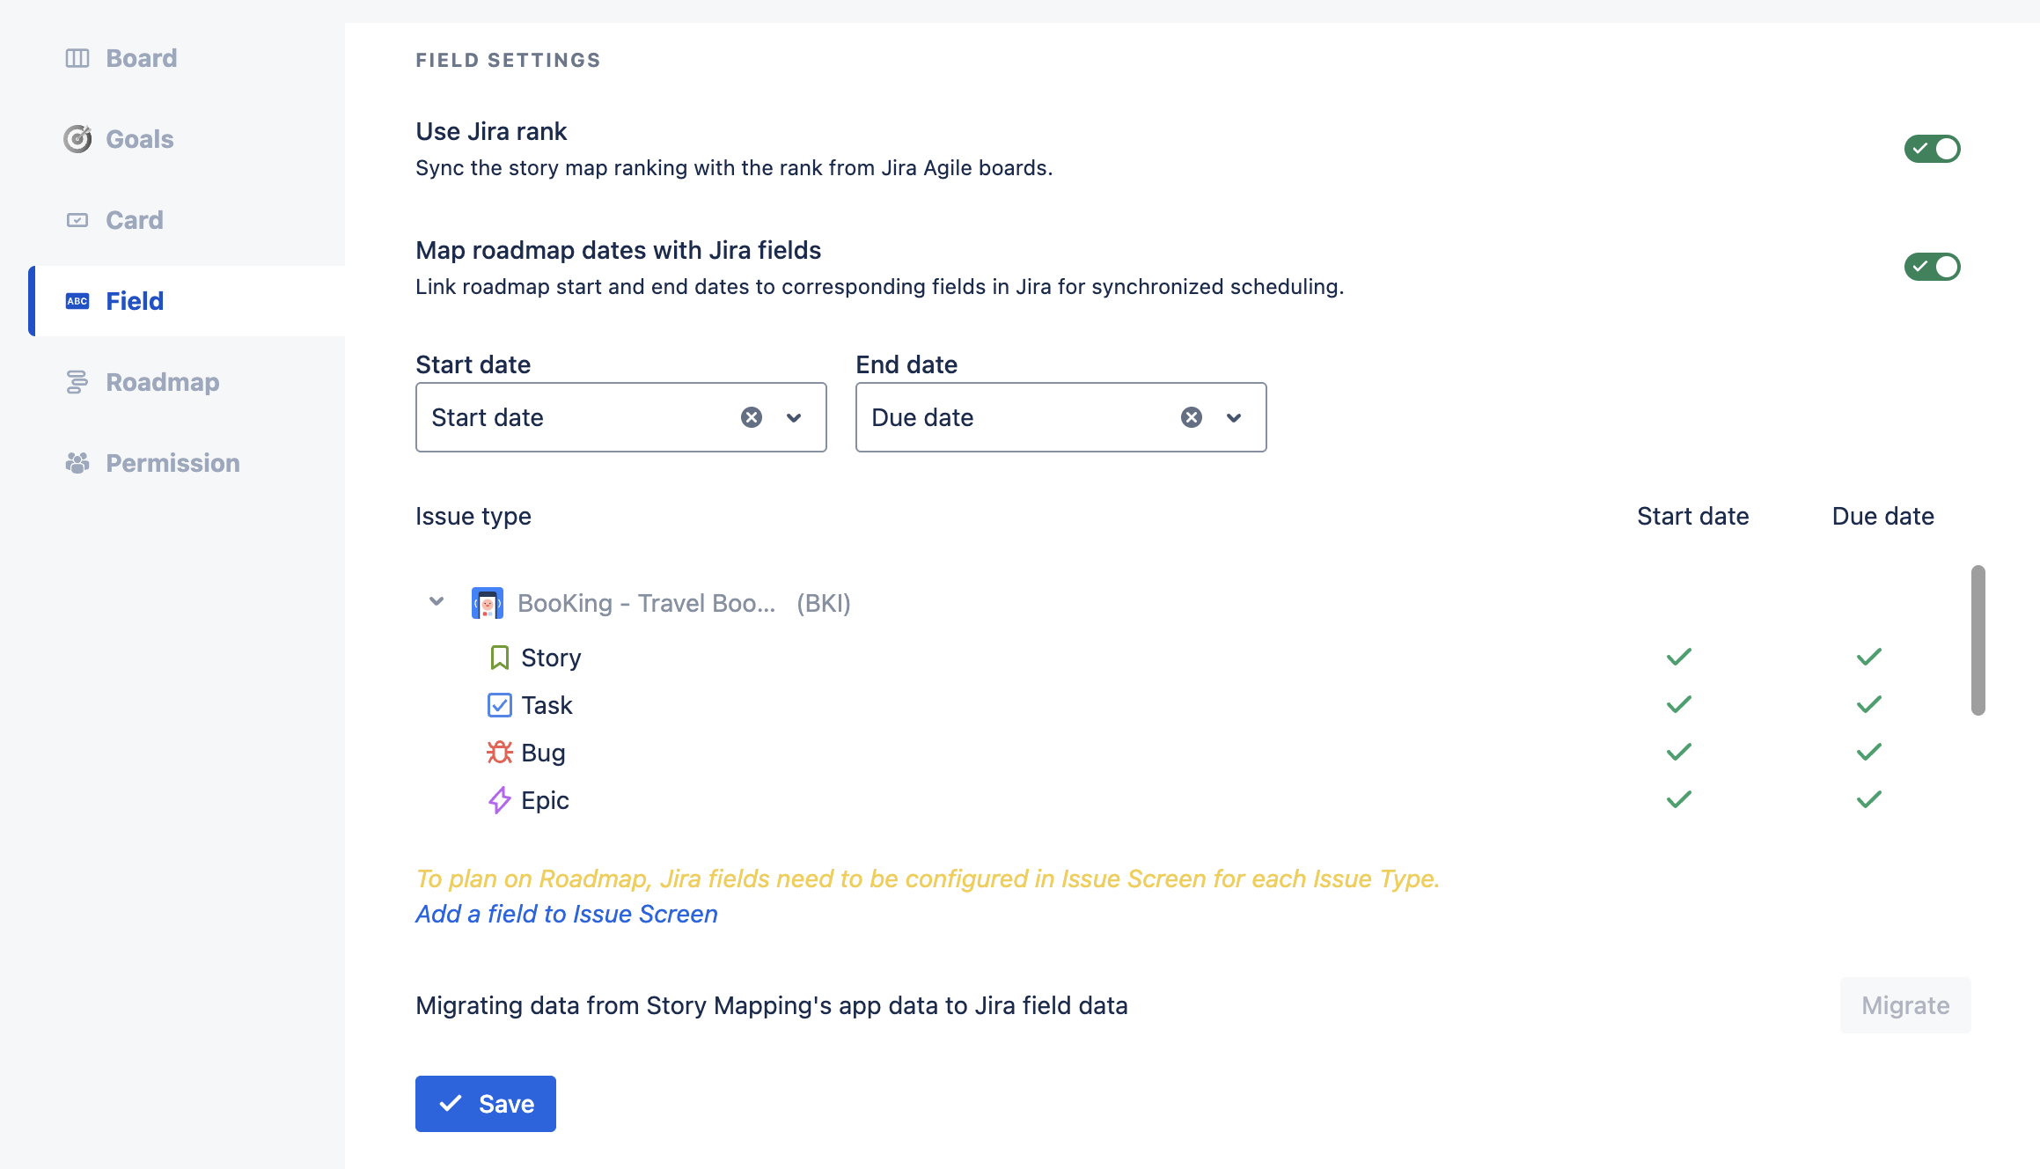Viewport: 2040px width, 1169px height.
Task: Click the Roadmap timeline icon
Action: coord(77,382)
